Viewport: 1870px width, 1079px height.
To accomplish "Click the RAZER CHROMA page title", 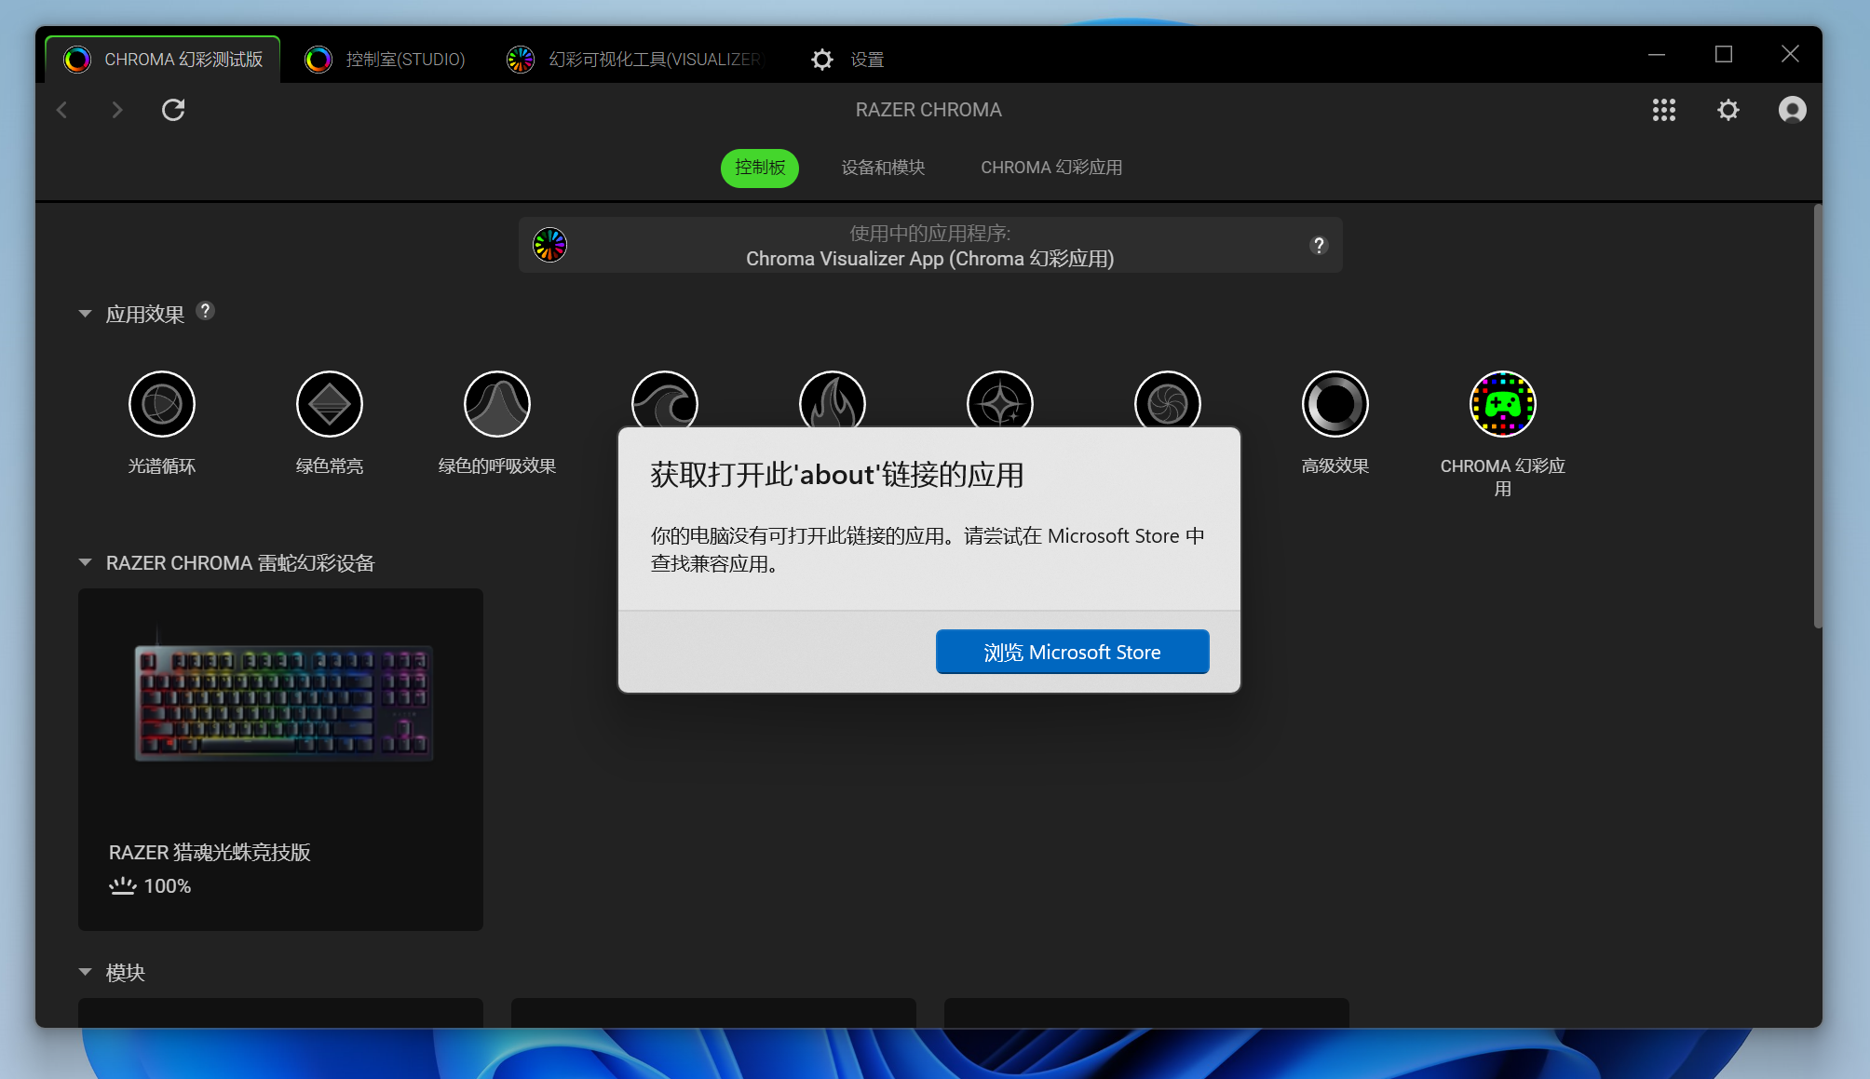I will point(928,110).
